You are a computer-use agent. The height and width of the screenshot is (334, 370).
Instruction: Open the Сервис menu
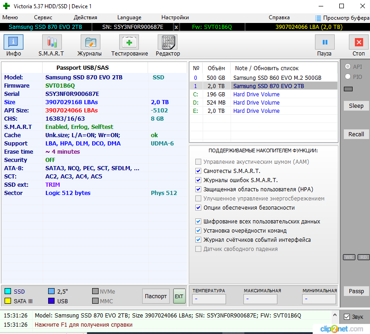click(x=43, y=17)
